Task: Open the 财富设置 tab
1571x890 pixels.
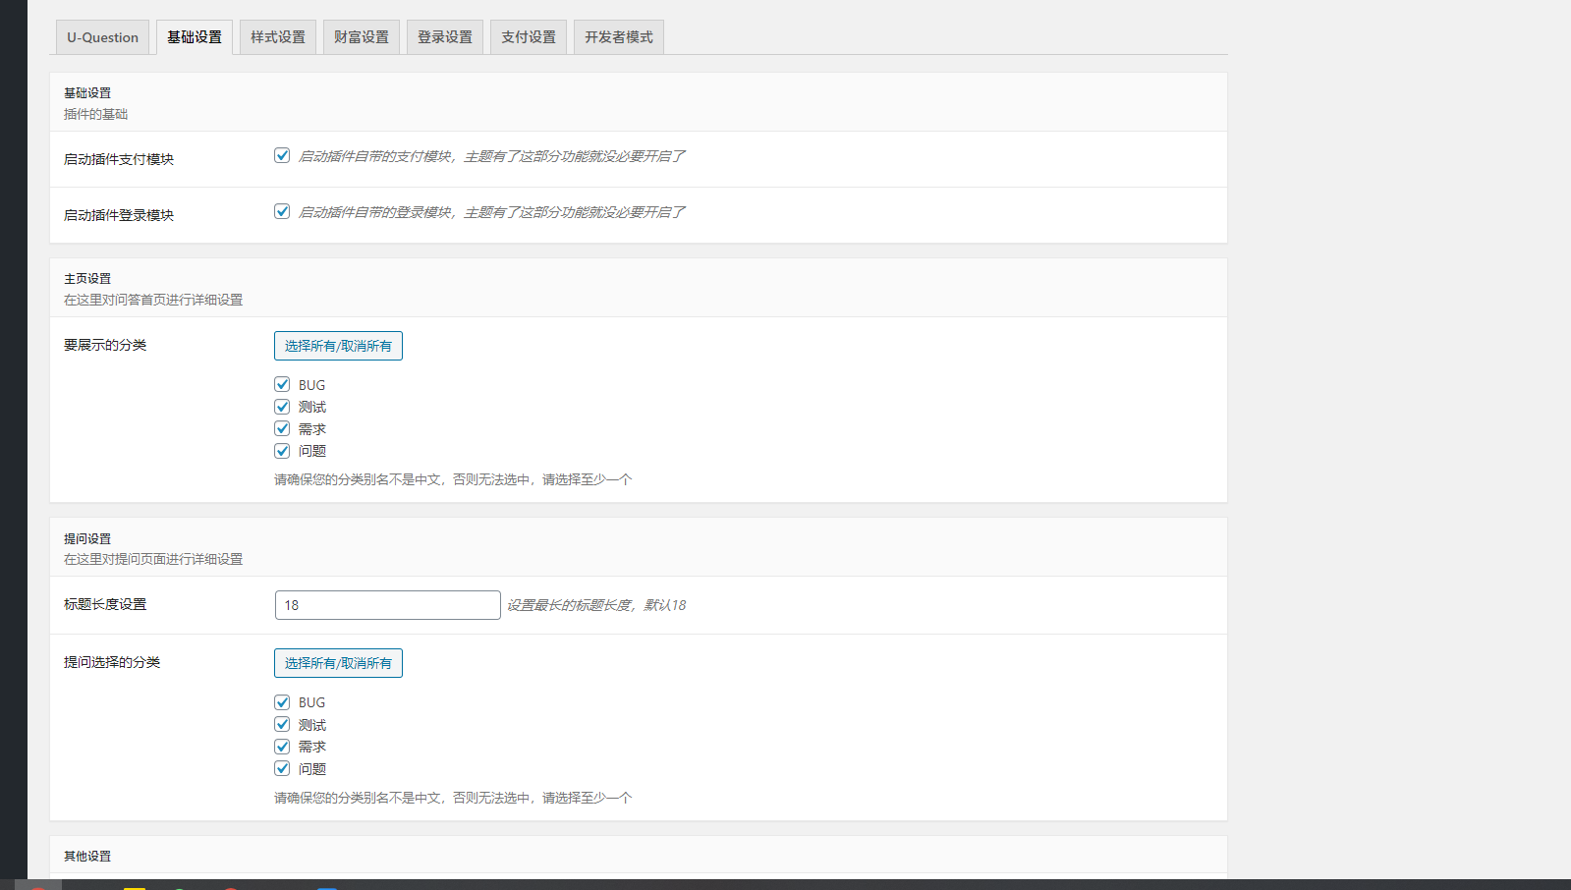Action: pyautogui.click(x=362, y=37)
